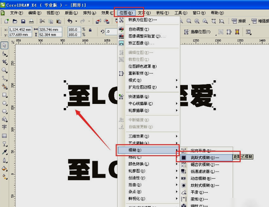The height and width of the screenshot is (207, 269).
Task: Open the 视图 menu
Action: pos(53,13)
